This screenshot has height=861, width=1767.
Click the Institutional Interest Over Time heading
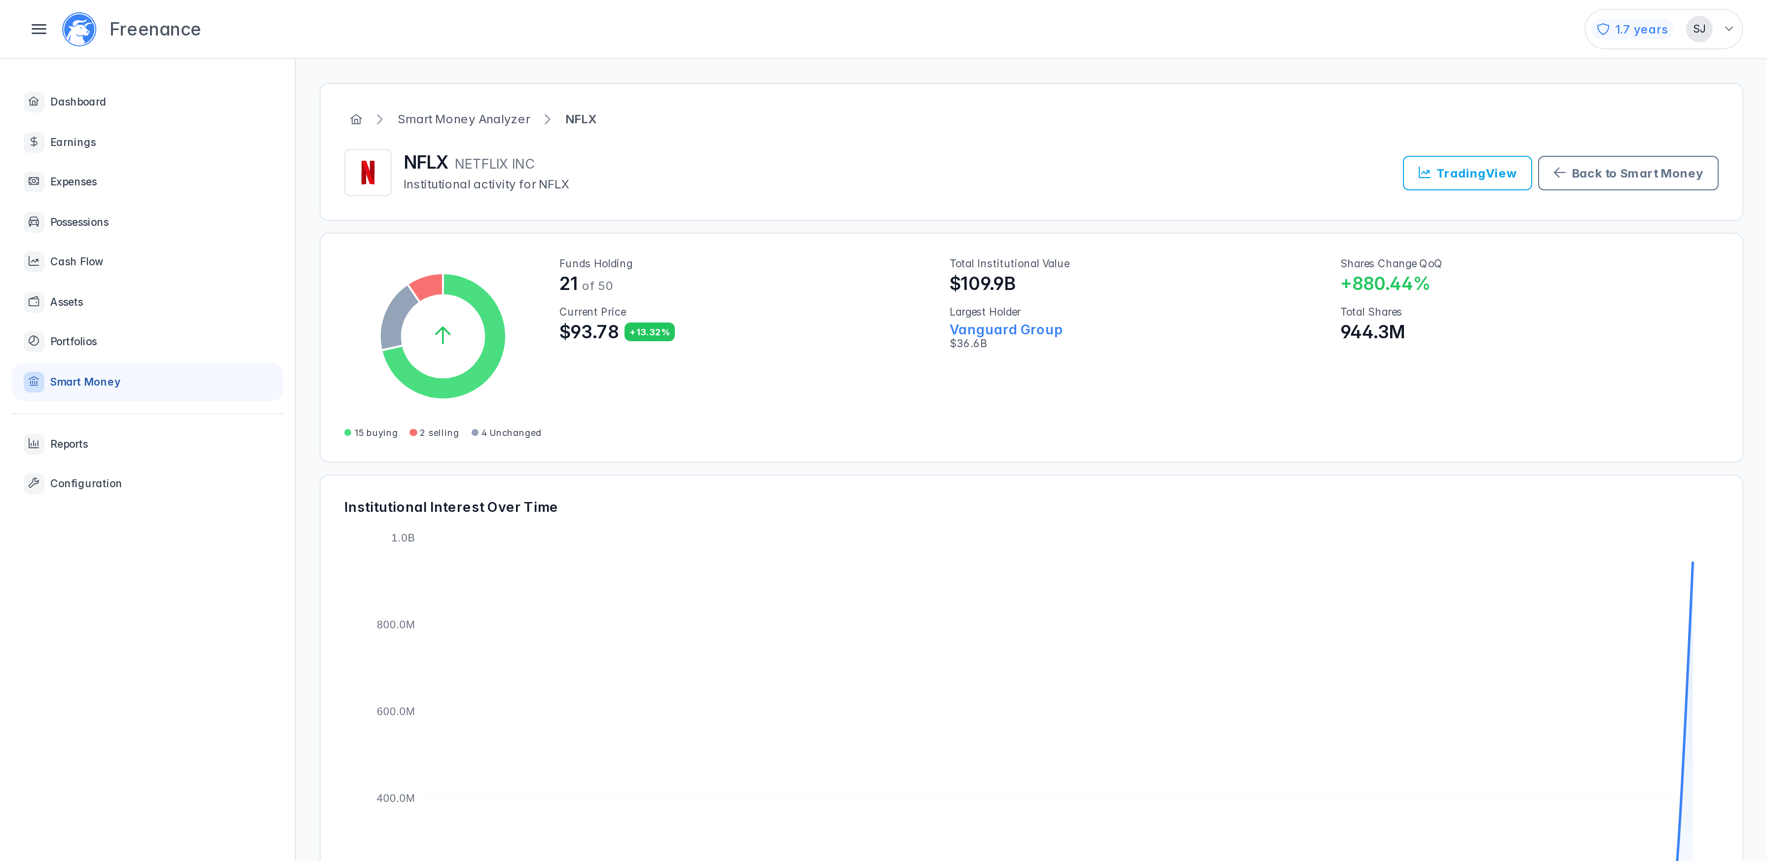(x=451, y=507)
